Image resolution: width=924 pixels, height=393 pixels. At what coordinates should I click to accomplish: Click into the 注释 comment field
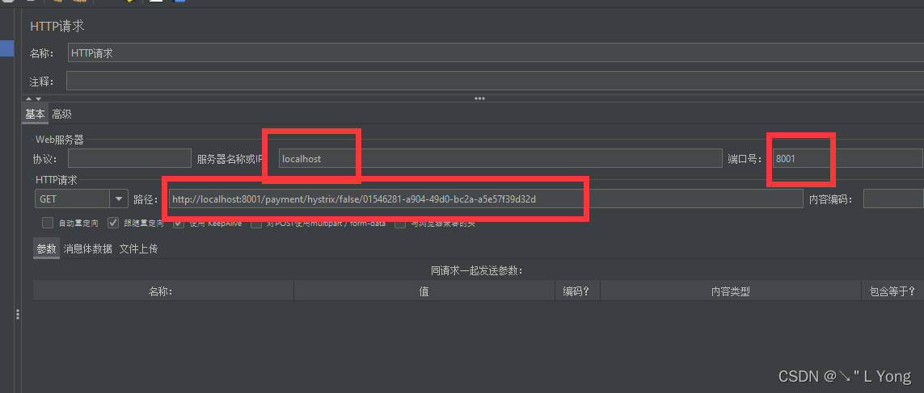(x=495, y=81)
